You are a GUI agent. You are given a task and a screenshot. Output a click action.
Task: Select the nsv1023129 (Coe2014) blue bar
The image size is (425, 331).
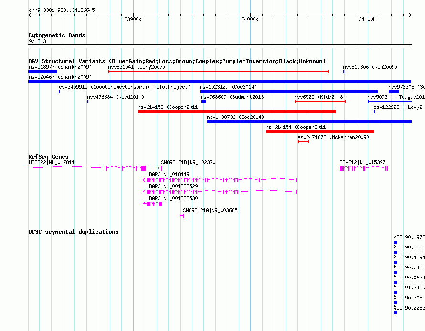(288, 92)
